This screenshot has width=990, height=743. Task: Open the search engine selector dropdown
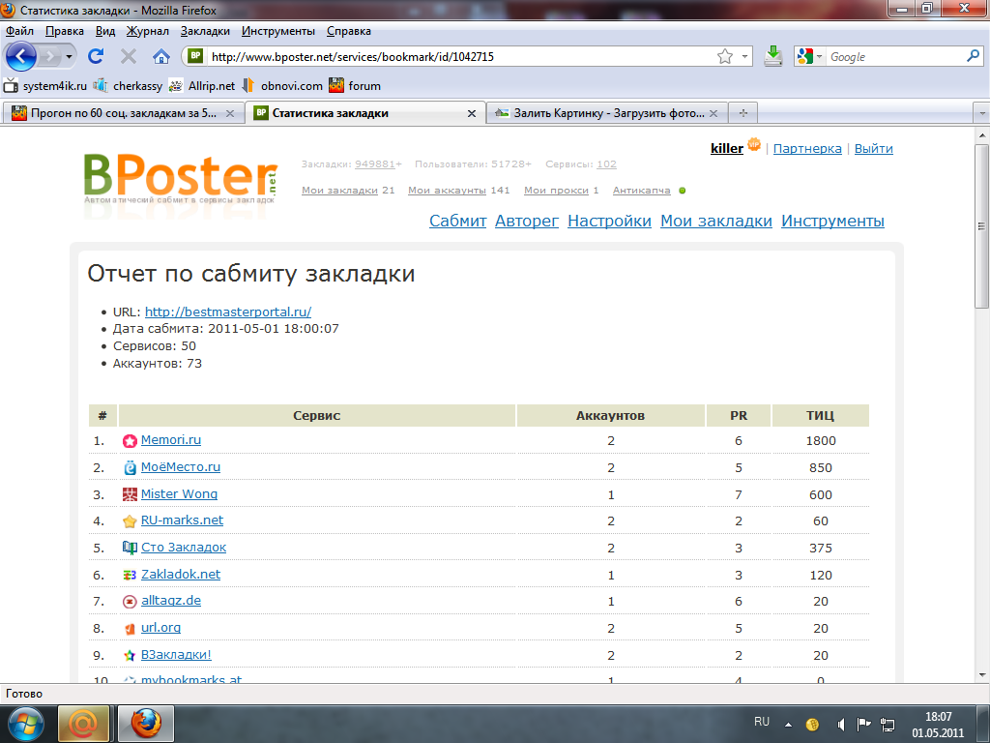pyautogui.click(x=820, y=57)
